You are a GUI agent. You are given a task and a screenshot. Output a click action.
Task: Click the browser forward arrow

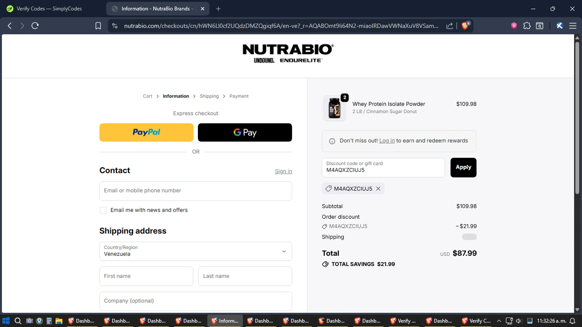22,26
